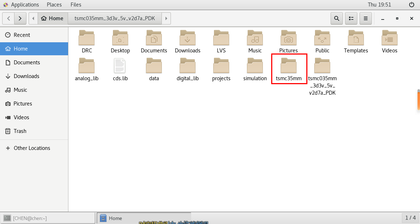Open the Search icon in the toolbar
420x224 pixels.
[x=336, y=18]
